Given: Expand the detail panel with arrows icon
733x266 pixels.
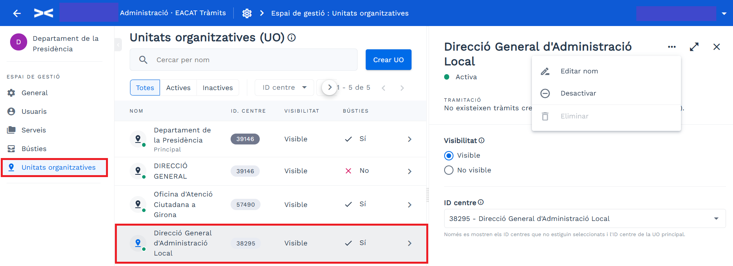Looking at the screenshot, I should [x=694, y=47].
